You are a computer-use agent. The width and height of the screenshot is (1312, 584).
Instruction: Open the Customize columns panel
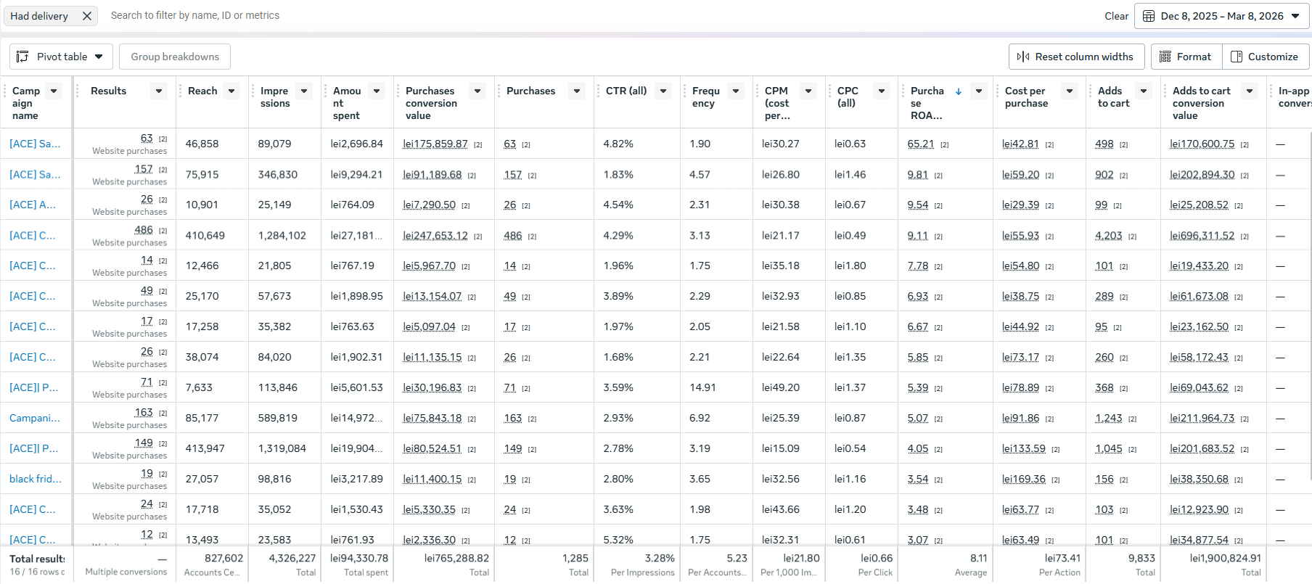tap(1266, 57)
